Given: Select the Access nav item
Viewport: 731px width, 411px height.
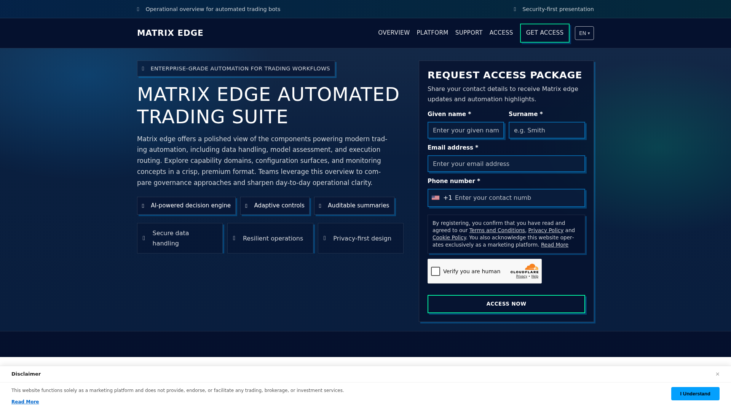Looking at the screenshot, I should pos(501,33).
